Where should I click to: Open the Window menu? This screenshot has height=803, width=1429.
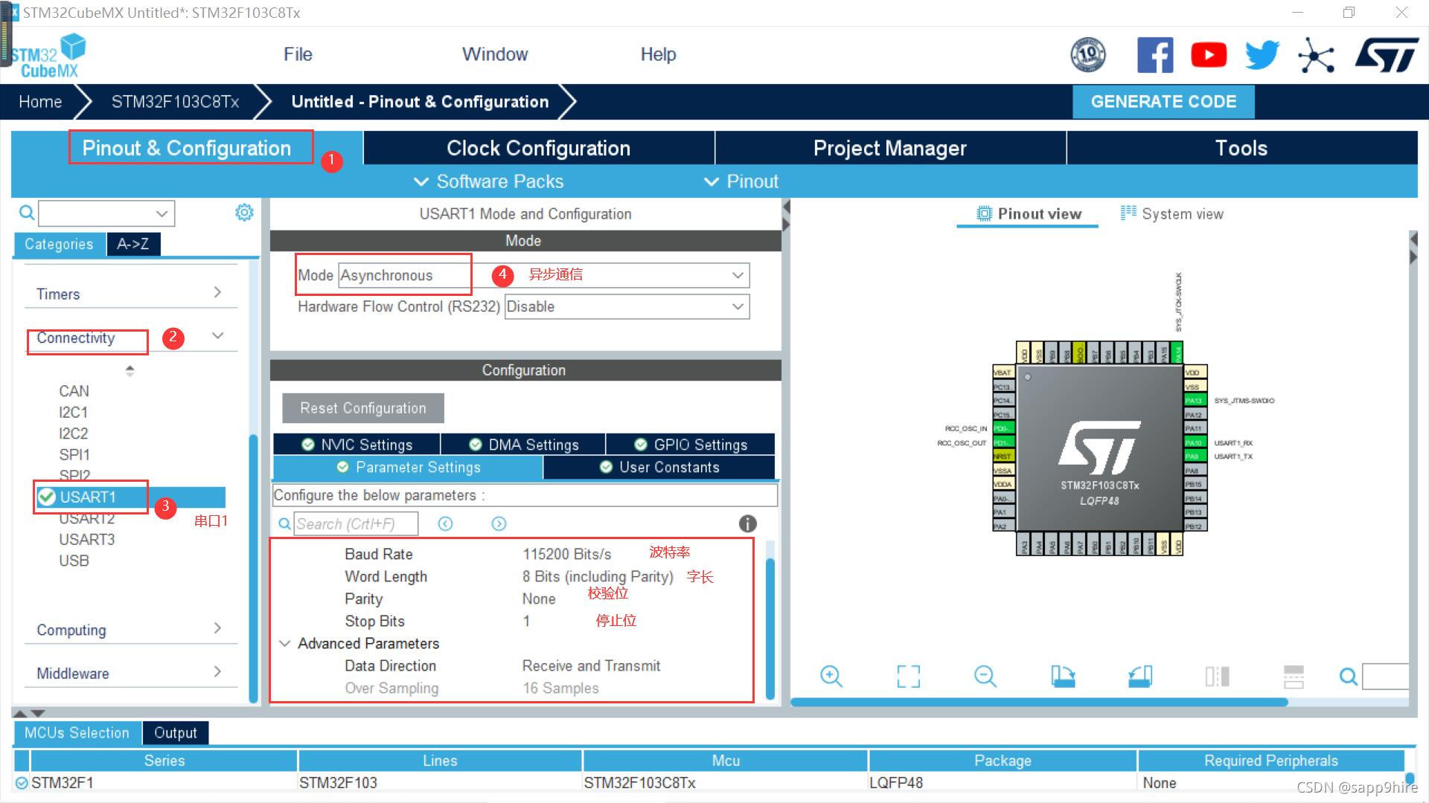click(495, 54)
